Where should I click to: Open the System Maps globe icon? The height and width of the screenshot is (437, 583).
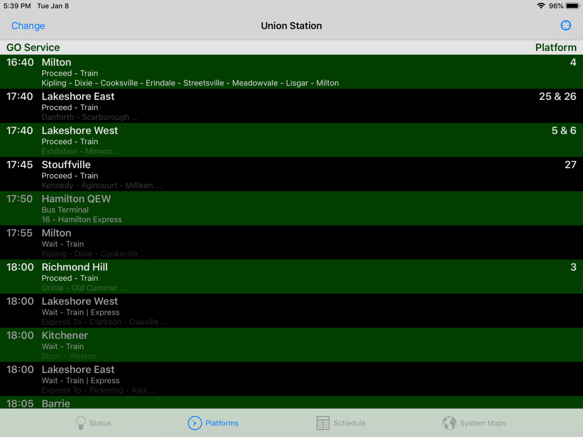point(449,423)
